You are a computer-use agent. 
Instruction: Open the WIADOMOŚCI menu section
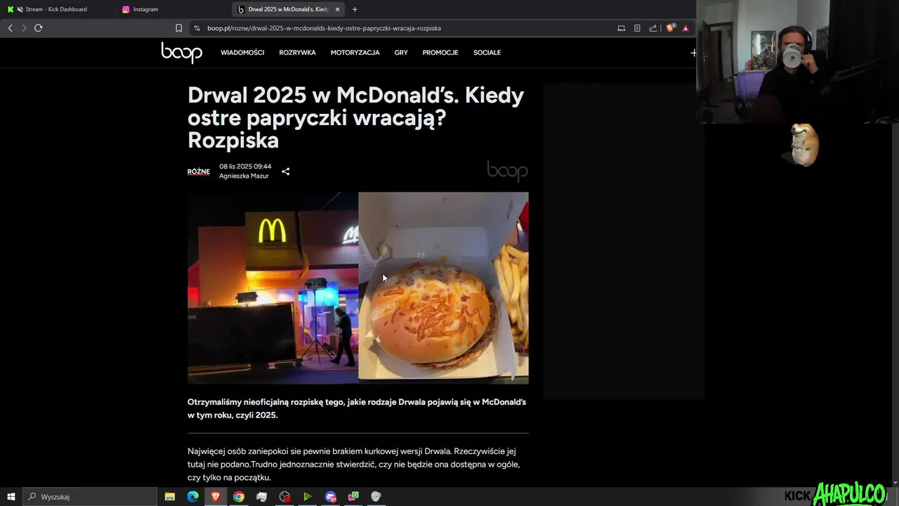coord(242,53)
